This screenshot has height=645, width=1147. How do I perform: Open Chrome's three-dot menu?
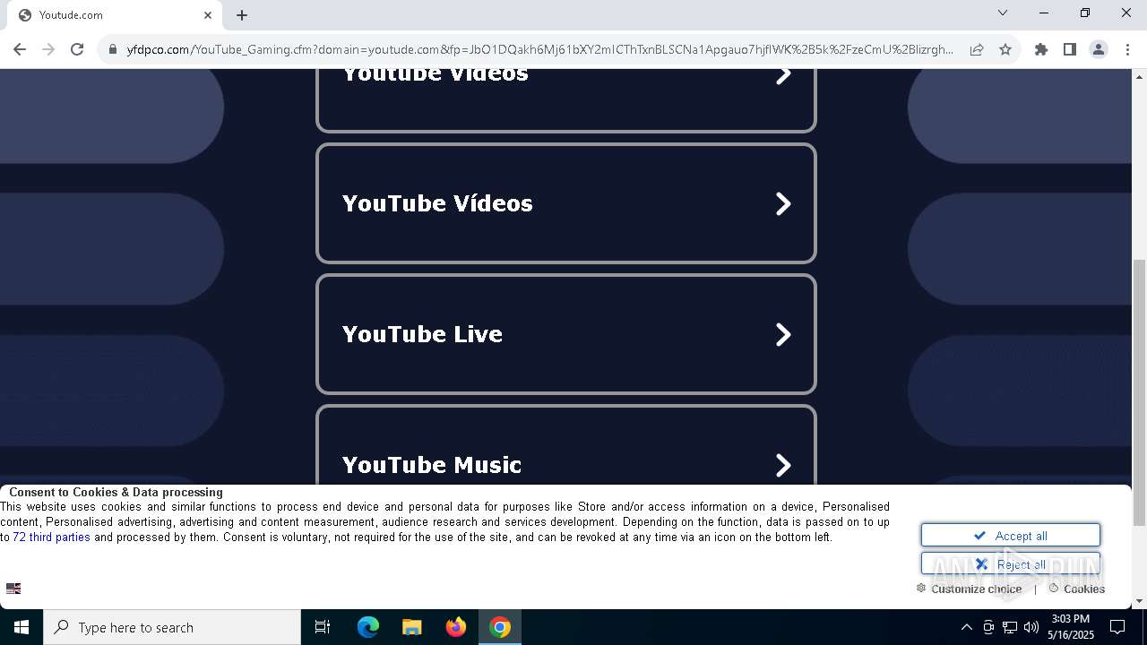1127,49
